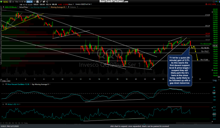The width and height of the screenshot is (220, 128).
Task: Click the T3=179.27 target label
Action: click(205, 52)
